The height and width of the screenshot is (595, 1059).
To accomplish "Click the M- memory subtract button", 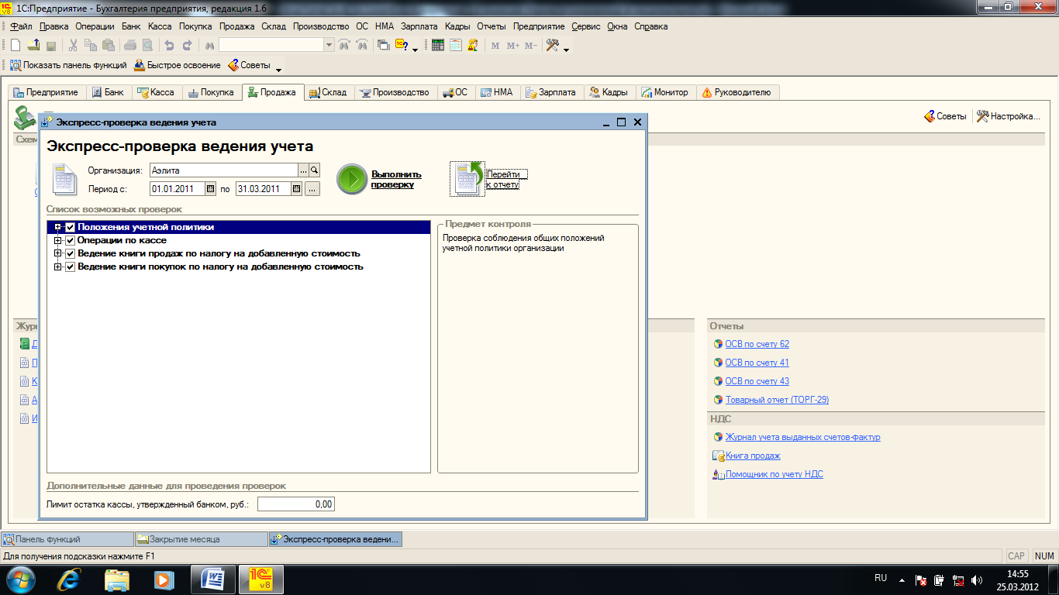I will (530, 46).
